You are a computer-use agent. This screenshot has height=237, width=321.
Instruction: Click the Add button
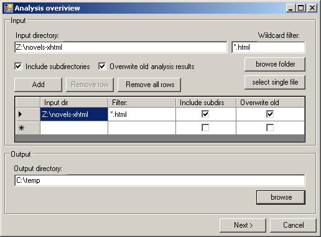(x=38, y=85)
